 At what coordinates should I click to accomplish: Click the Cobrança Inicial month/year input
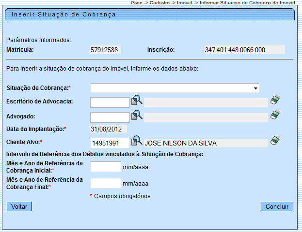[106, 167]
